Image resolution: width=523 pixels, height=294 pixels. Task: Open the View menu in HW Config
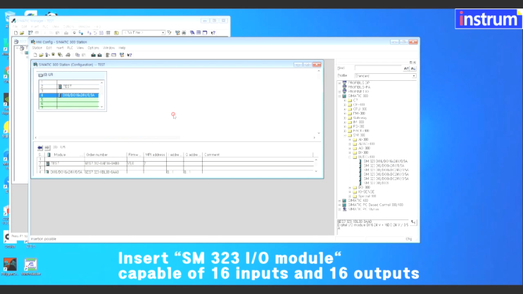[x=80, y=48]
